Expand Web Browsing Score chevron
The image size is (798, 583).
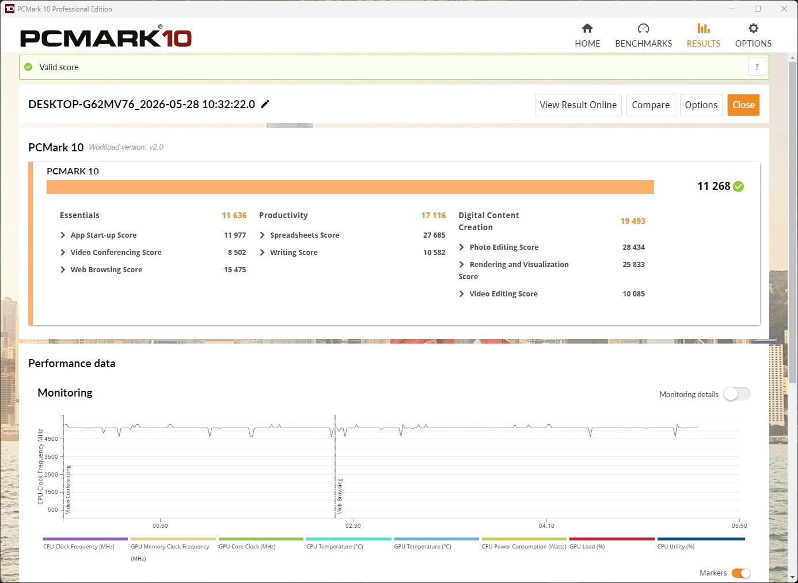coord(63,269)
